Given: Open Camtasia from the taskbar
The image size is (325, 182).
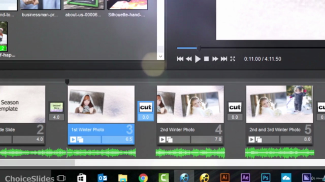Looking at the screenshot, I should (164, 177).
